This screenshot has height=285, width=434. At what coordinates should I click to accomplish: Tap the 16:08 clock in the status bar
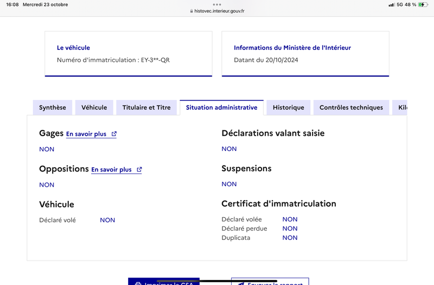tap(12, 4)
